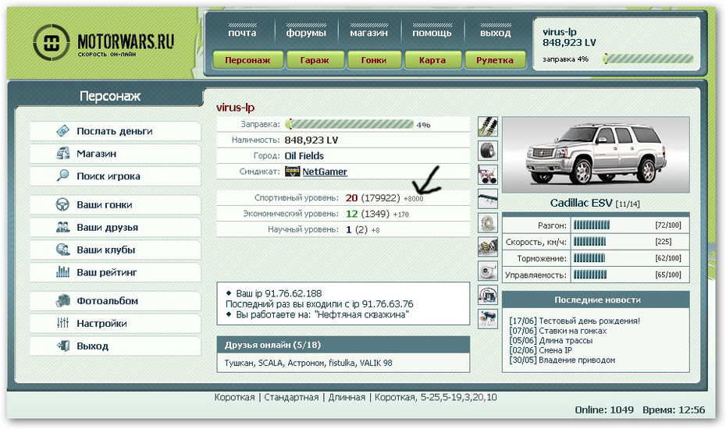Click the money icon beside Послать деньги
This screenshot has width=726, height=429.
click(62, 131)
